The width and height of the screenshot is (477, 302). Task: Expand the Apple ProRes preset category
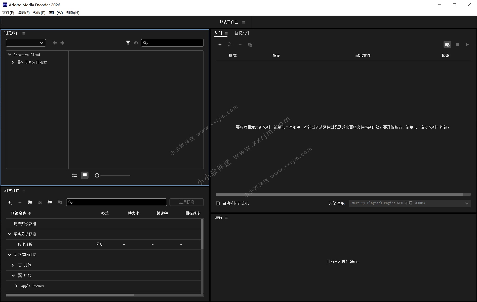pos(16,286)
